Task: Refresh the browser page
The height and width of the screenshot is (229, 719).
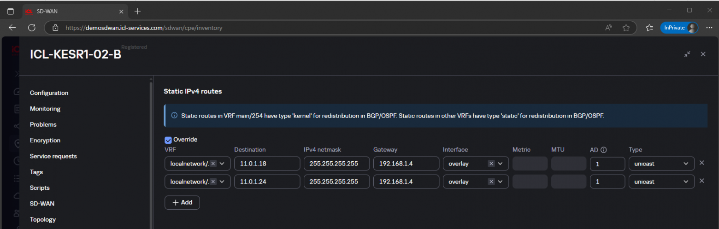Action: point(32,28)
